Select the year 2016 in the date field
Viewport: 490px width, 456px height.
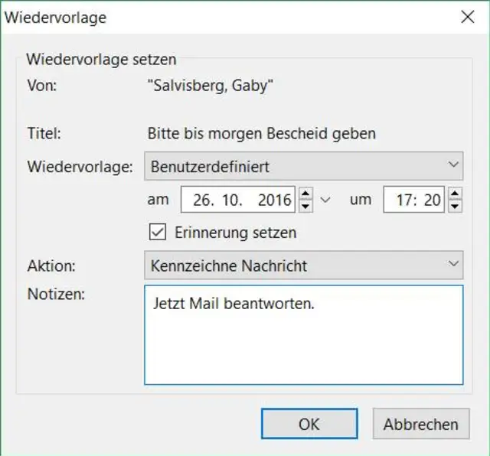(x=275, y=200)
